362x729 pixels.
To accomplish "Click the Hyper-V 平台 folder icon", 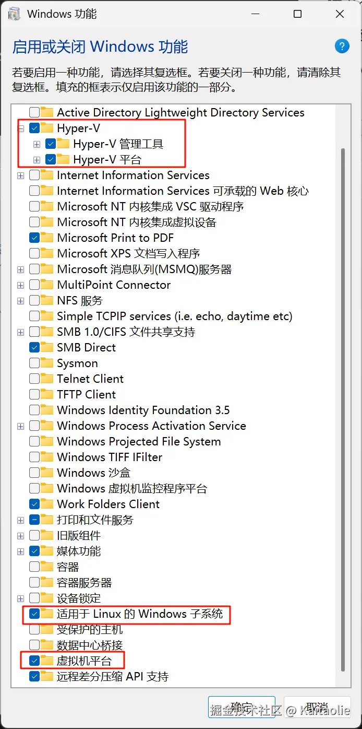I will [x=63, y=159].
